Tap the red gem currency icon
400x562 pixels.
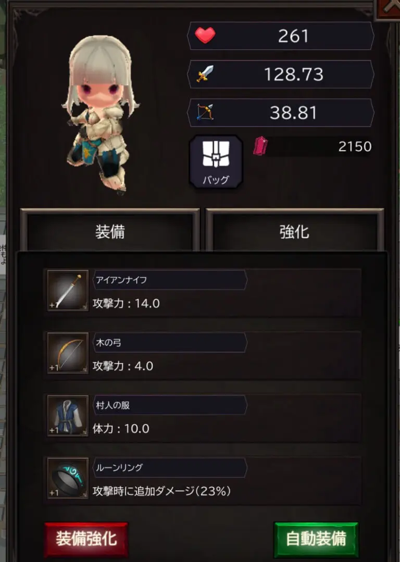pyautogui.click(x=260, y=146)
